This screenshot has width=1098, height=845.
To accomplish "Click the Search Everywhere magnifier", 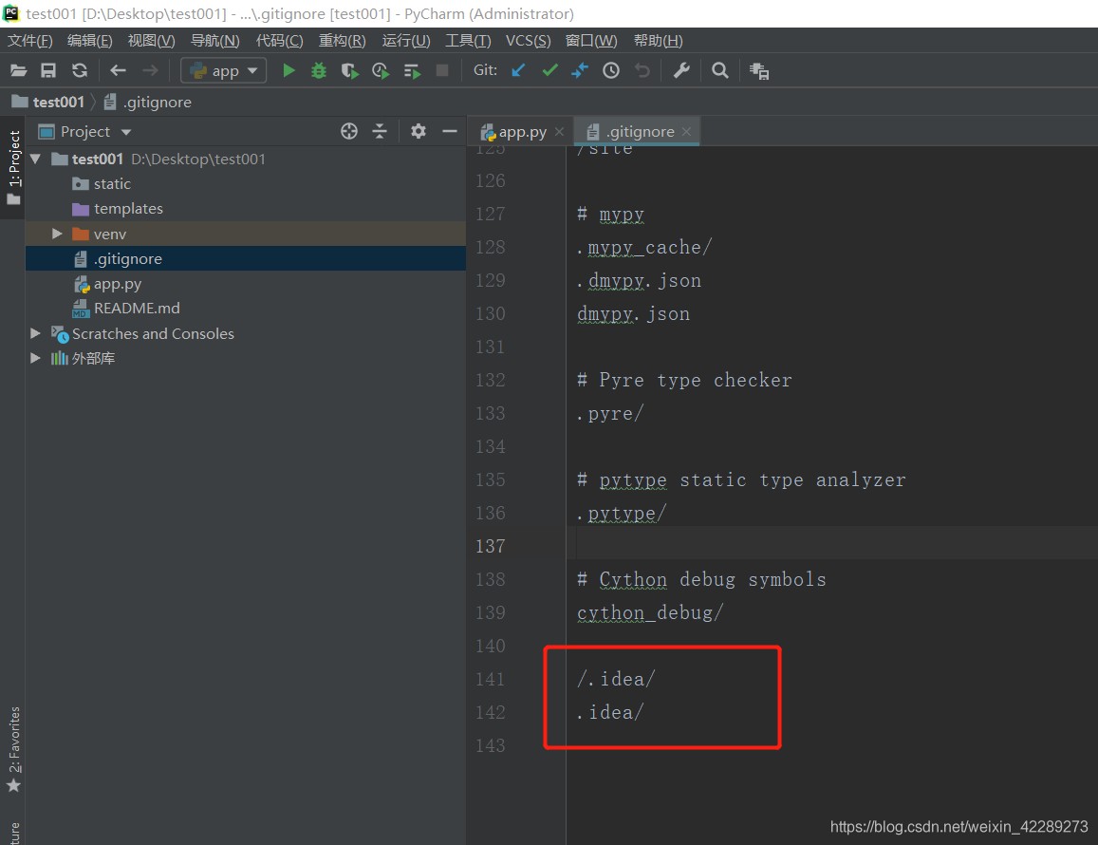I will tap(720, 70).
